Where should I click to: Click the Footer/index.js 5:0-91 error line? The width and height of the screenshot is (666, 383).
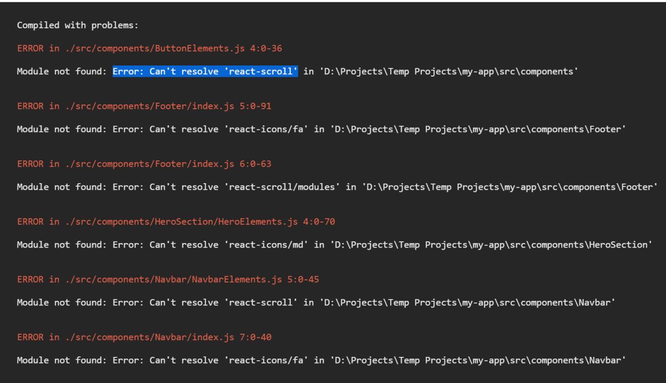[x=144, y=106]
